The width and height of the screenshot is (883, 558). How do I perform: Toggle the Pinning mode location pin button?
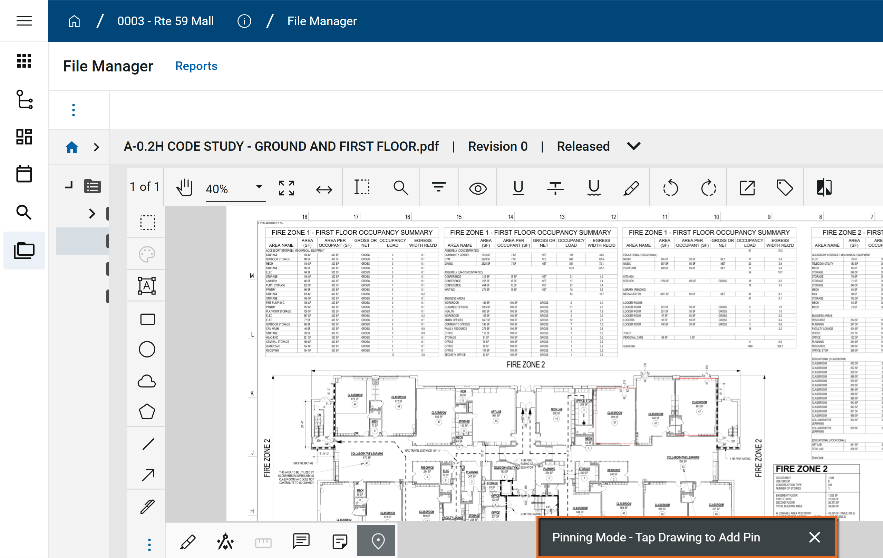378,540
